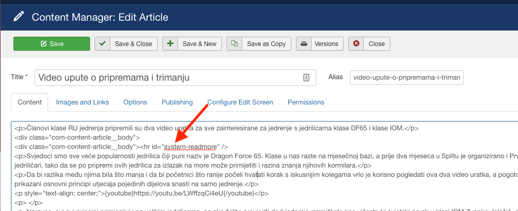Image resolution: width=518 pixels, height=211 pixels.
Task: Switch to Configure Edit Screen tab
Action: [240, 102]
